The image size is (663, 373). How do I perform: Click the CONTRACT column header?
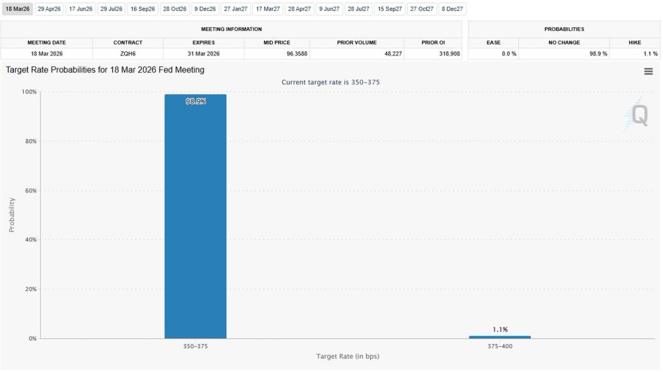coord(128,42)
